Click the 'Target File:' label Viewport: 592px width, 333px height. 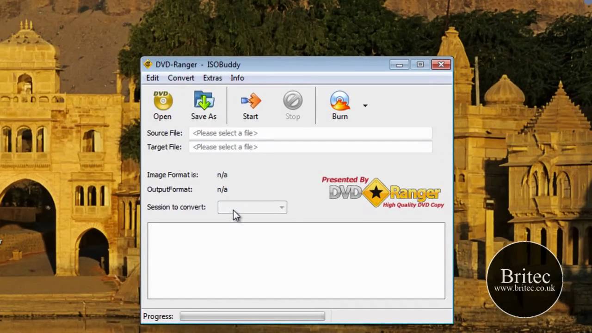(x=164, y=147)
